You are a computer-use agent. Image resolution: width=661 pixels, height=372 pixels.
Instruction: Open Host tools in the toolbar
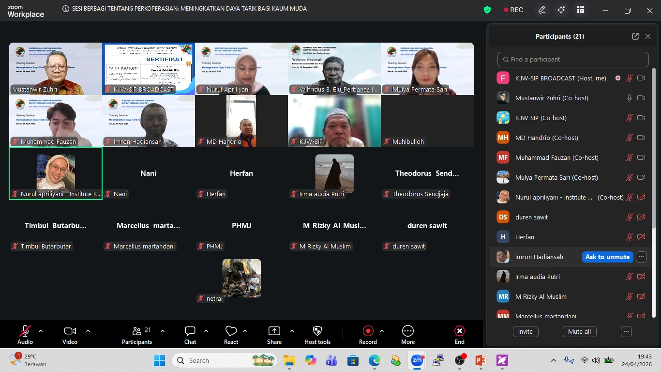point(317,335)
